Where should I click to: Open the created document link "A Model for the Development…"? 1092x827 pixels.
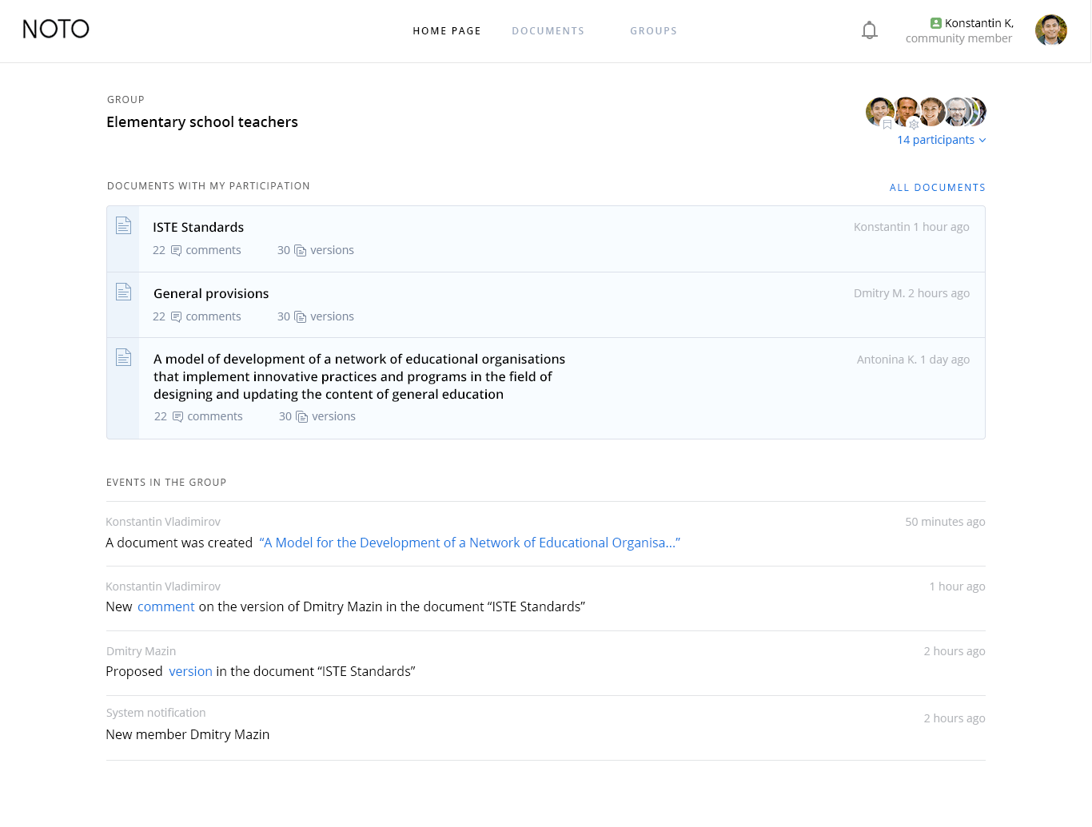(470, 543)
